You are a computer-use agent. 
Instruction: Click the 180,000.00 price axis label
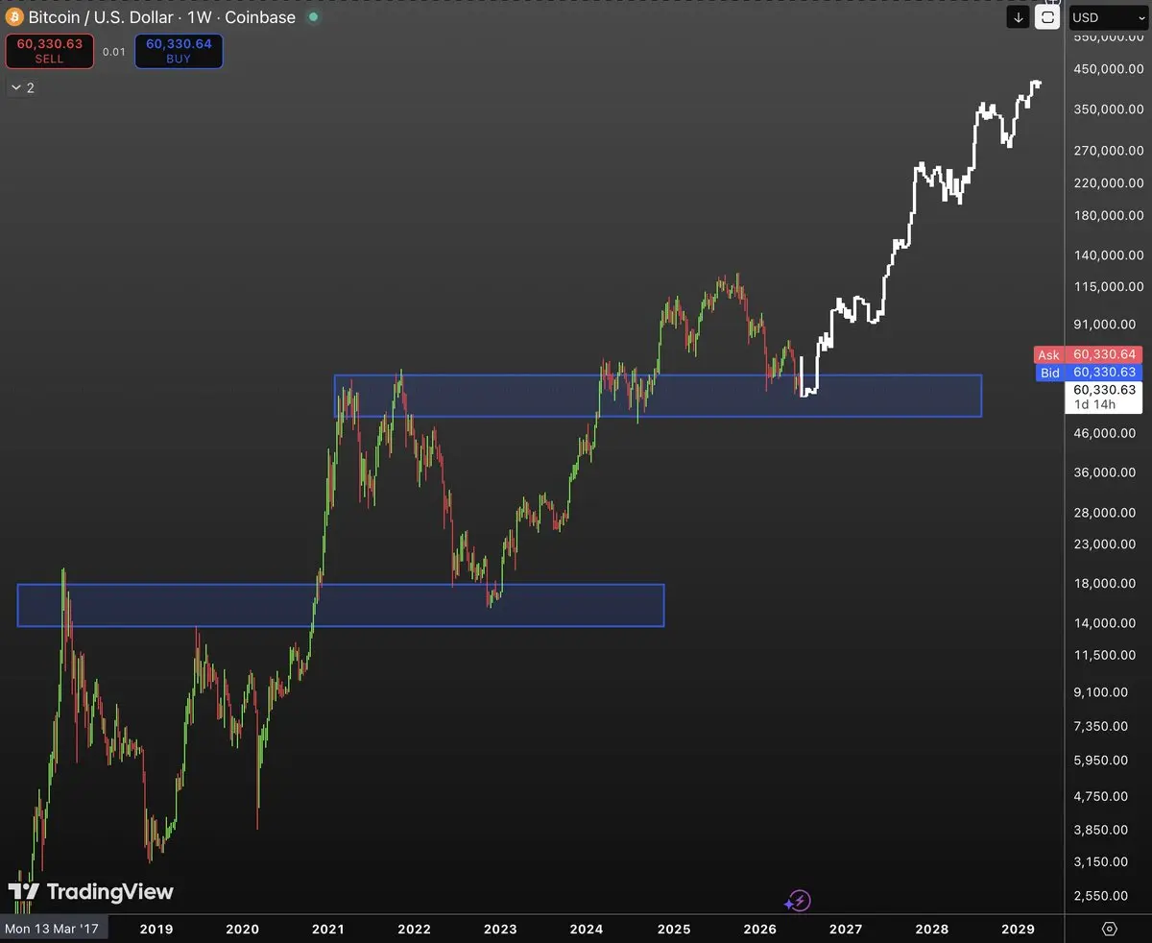[1108, 215]
